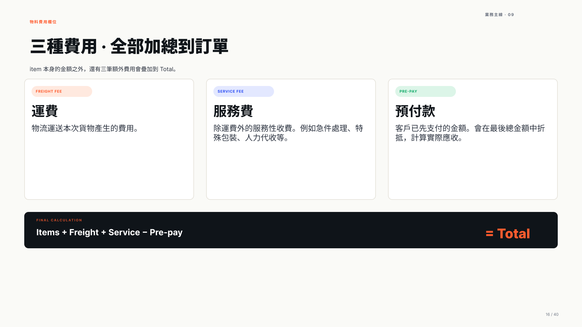This screenshot has width=582, height=327.
Task: Click the description 物流運送本次貨物產生的費用
Action: pyautogui.click(x=85, y=128)
